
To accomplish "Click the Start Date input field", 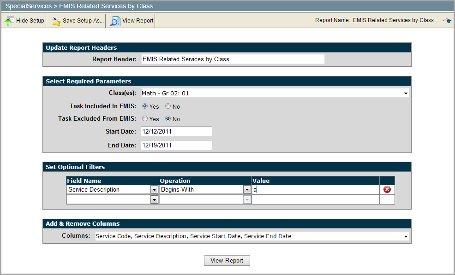I will tap(175, 131).
